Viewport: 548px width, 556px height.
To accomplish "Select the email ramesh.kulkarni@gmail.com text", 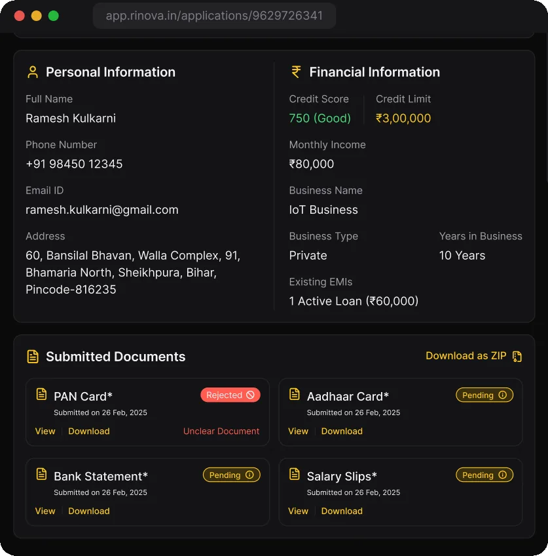I will coord(102,210).
